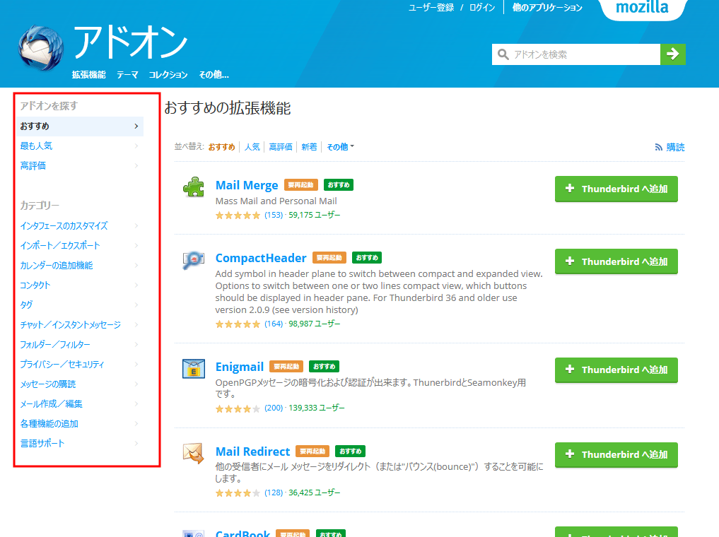Viewport: 719px width, 537px height.
Task: Click the magnifier icon in search box
Action: [503, 54]
